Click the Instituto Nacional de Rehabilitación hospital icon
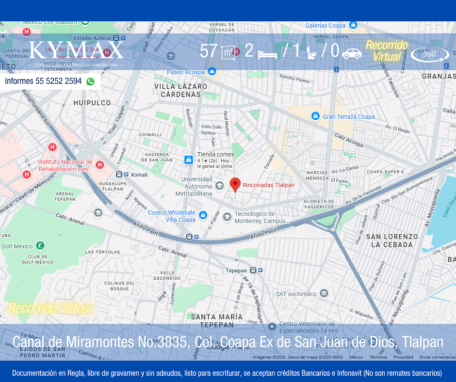 100,165
